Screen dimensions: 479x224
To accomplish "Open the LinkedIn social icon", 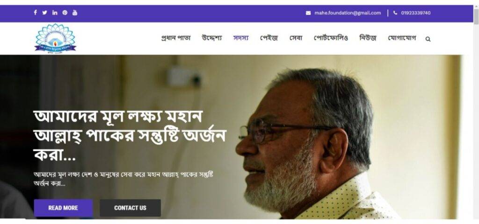I will tap(55, 13).
